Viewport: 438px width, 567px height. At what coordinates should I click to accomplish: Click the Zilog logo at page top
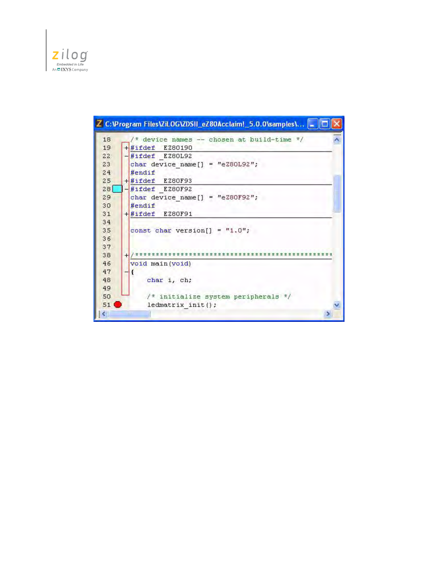pyautogui.click(x=70, y=60)
